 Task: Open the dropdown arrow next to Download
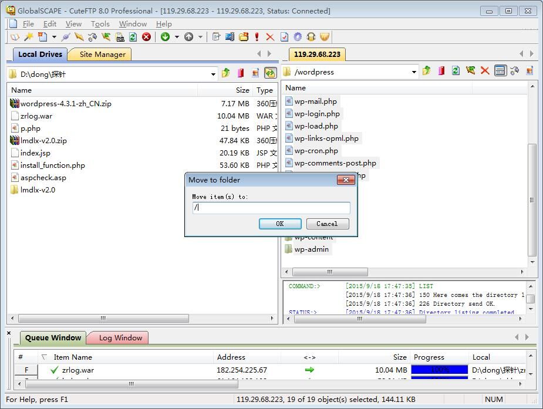pyautogui.click(x=177, y=37)
